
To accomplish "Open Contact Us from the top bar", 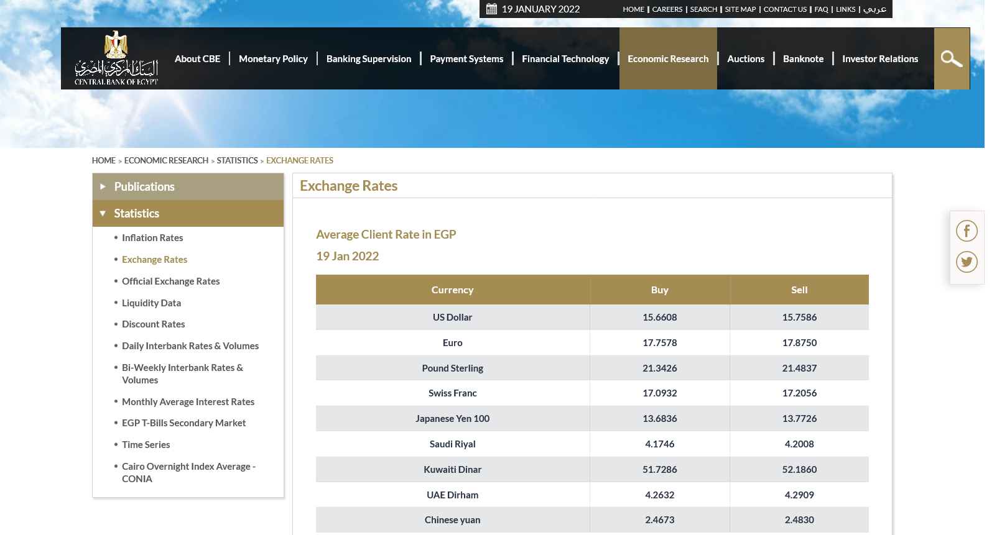I will [784, 9].
